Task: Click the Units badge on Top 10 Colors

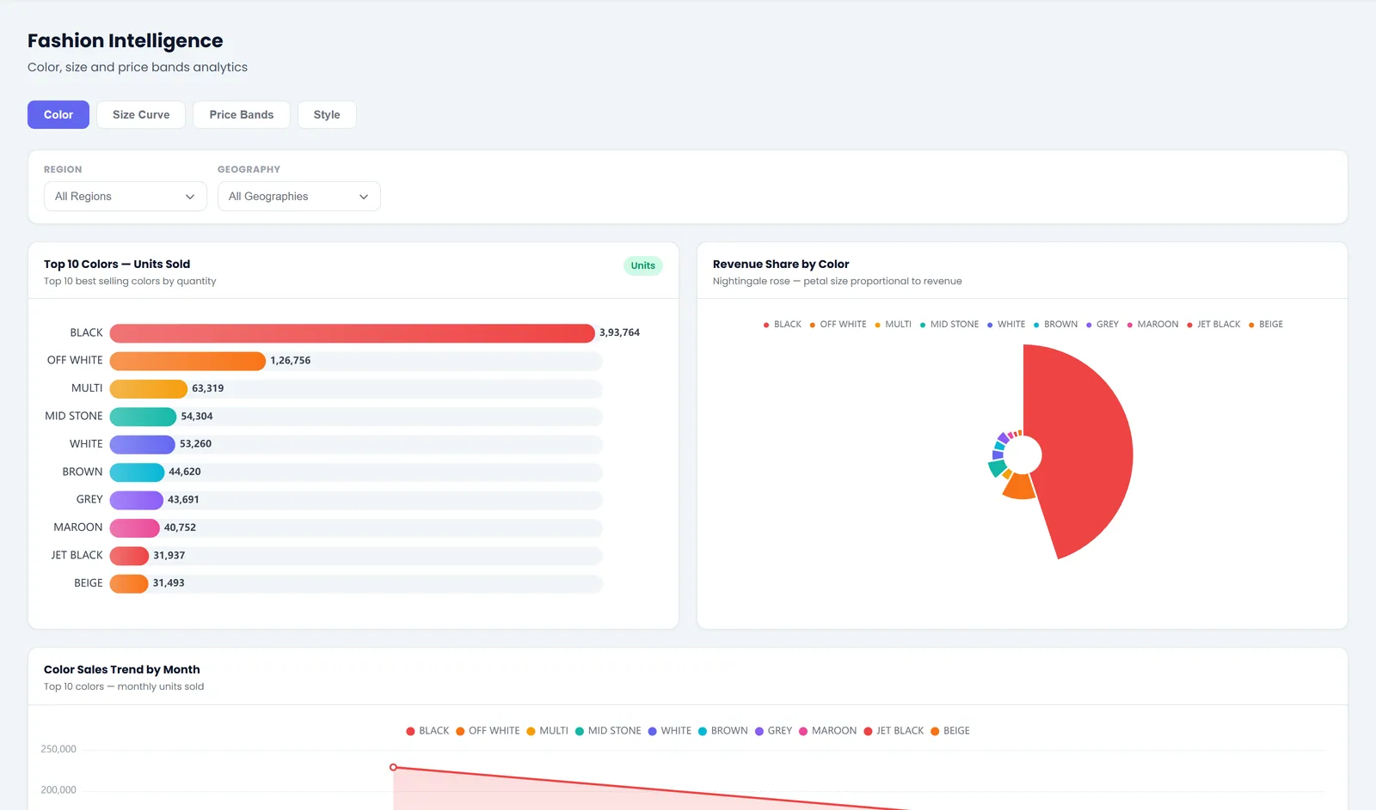Action: click(642, 265)
